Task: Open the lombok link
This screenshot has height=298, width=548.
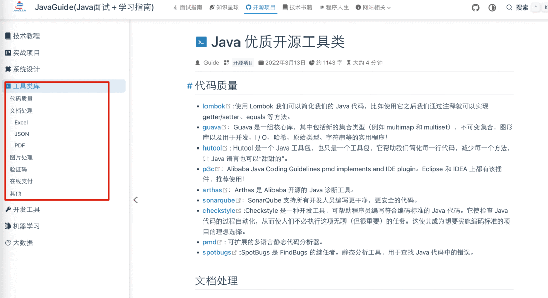Action: [214, 106]
